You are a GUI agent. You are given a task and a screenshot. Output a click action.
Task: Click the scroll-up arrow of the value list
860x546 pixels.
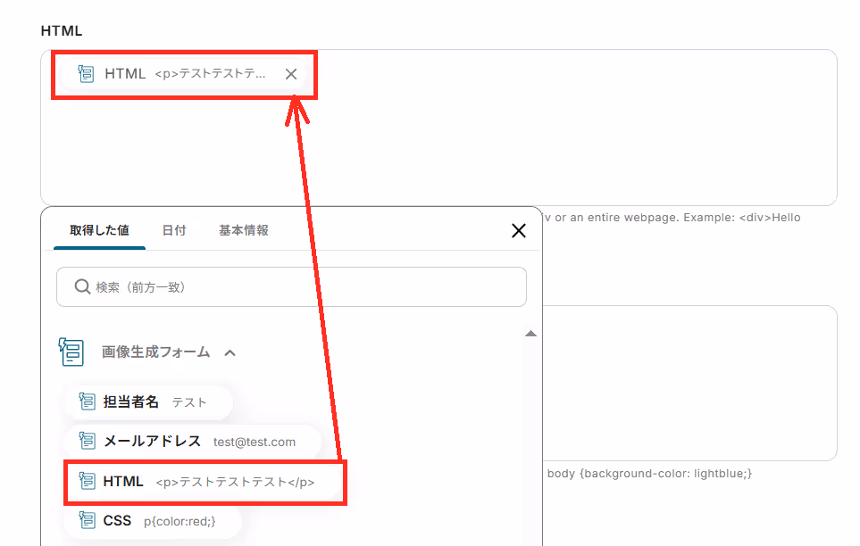(x=530, y=334)
